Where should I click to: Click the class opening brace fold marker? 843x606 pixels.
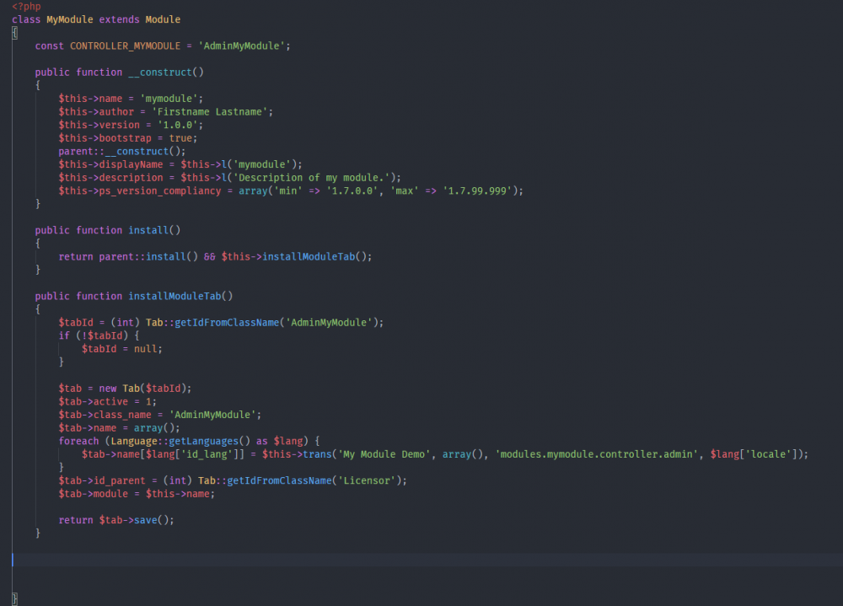click(14, 33)
